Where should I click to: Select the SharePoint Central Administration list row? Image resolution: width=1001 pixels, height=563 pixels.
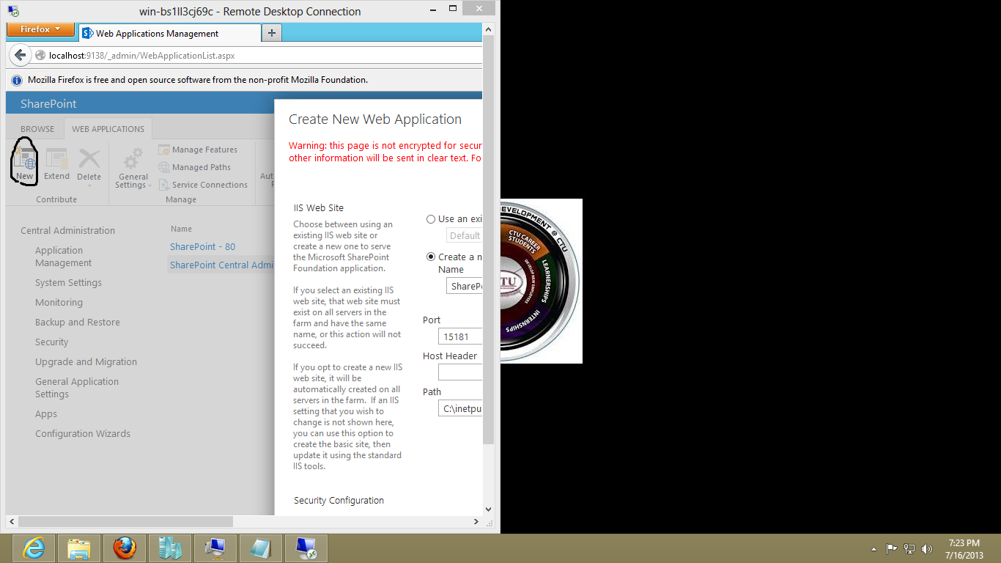[x=222, y=265]
